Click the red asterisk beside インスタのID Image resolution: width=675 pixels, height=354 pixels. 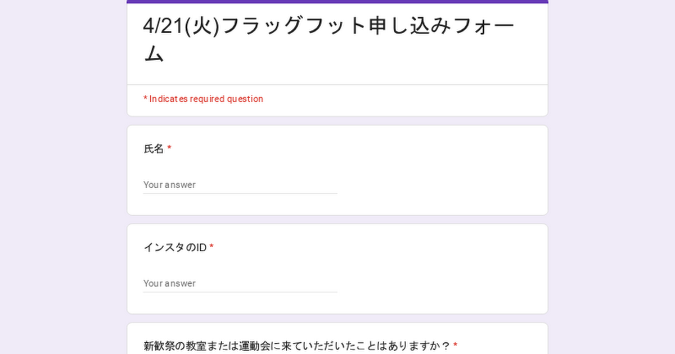point(211,247)
